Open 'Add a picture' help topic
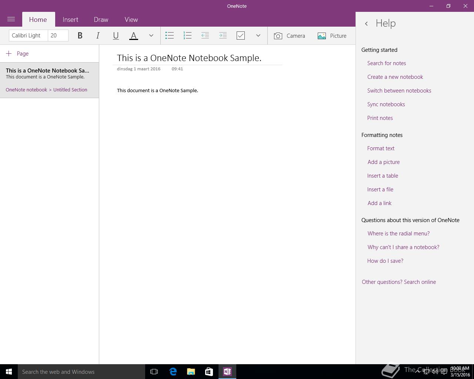 coord(384,162)
